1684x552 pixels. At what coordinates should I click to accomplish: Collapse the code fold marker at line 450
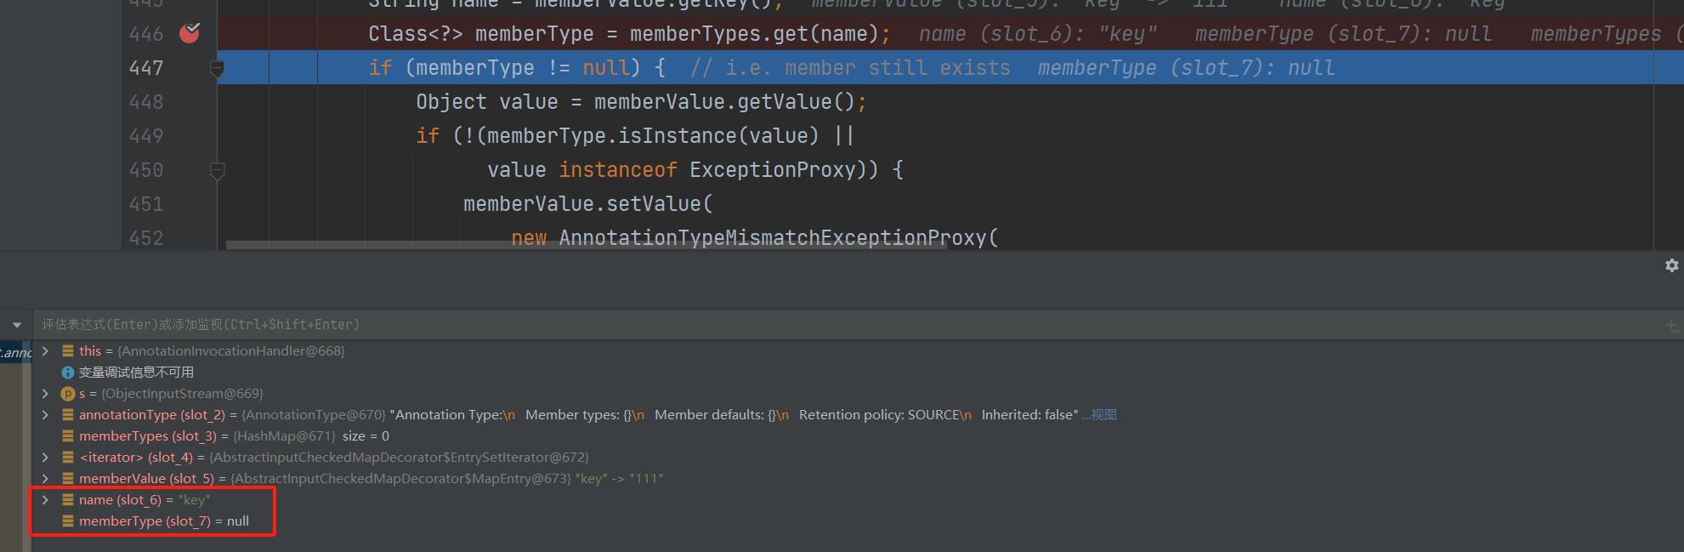pos(218,171)
